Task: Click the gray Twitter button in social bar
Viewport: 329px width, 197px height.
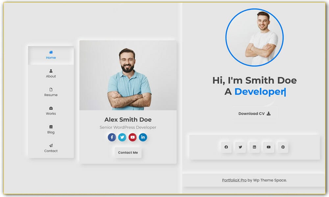Action: (x=240, y=147)
